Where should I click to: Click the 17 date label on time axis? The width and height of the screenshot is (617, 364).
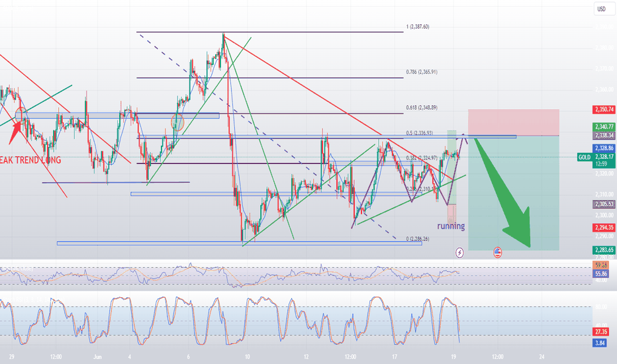tap(395, 357)
